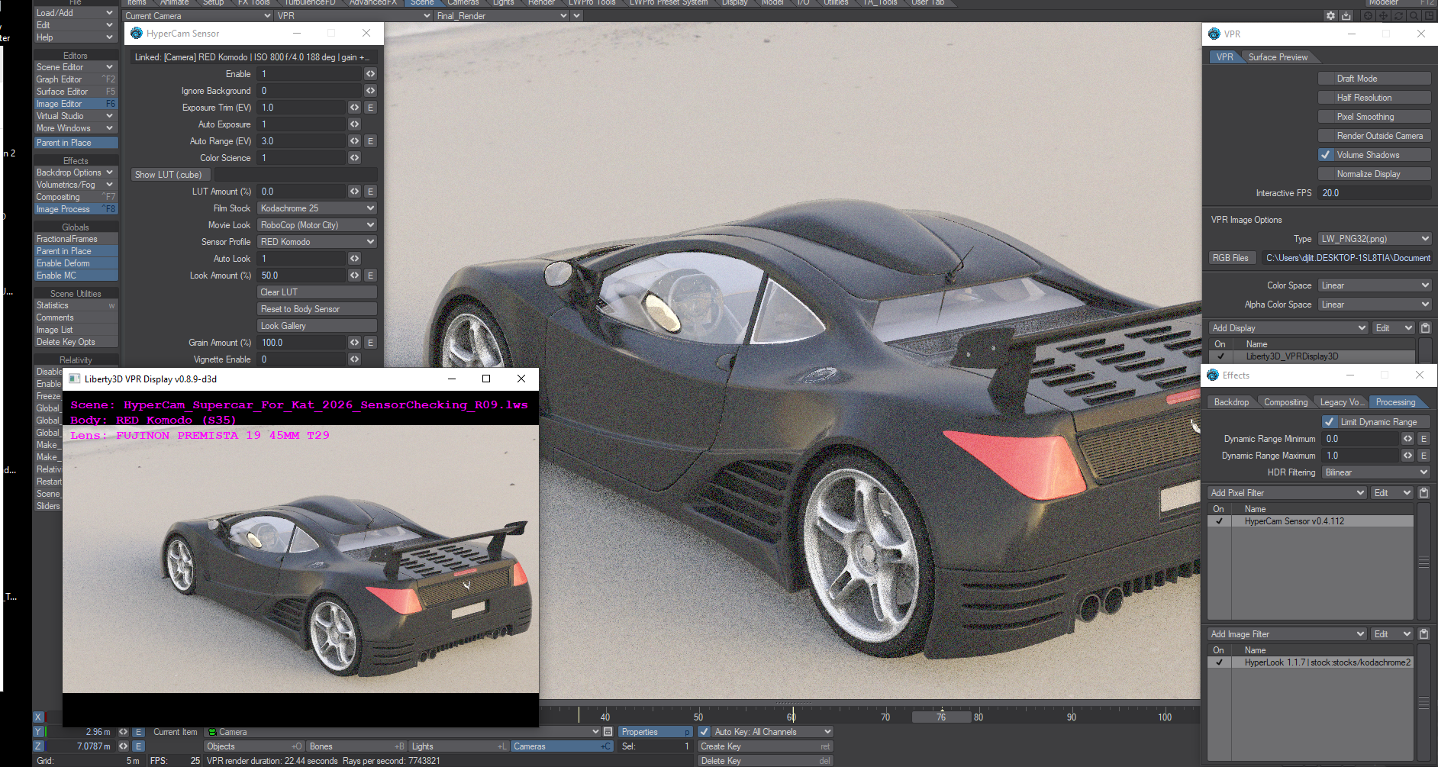
Task: Toggle HyperLook 1.1.7 image filter on/off
Action: click(x=1219, y=662)
